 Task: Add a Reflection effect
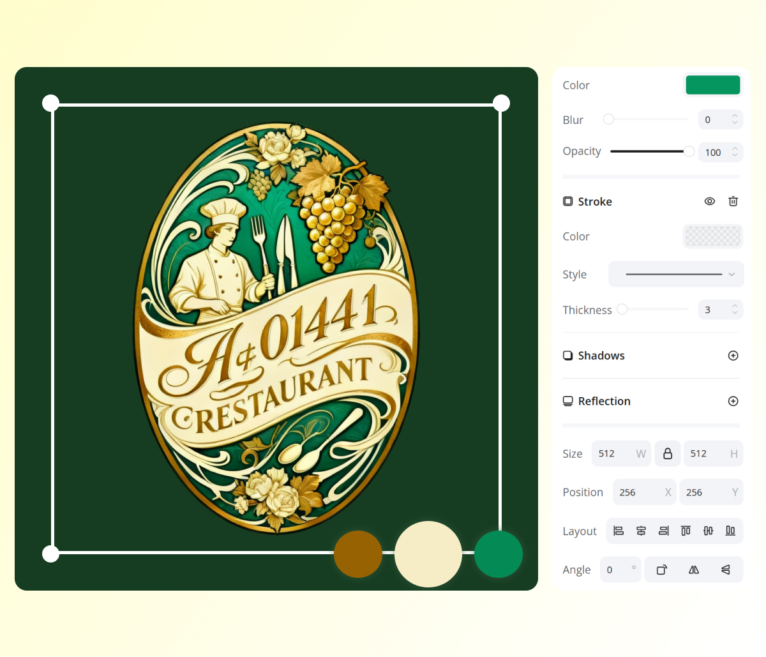click(733, 402)
